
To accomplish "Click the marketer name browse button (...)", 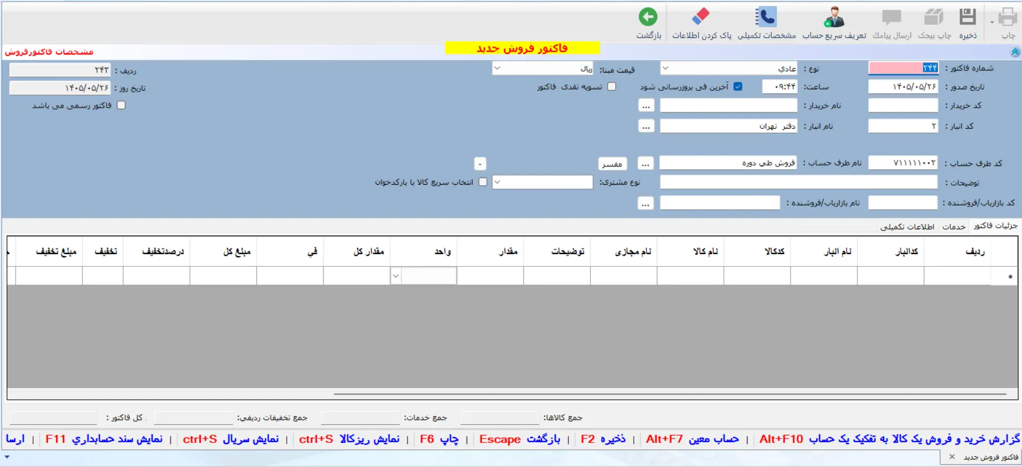I will pos(646,203).
